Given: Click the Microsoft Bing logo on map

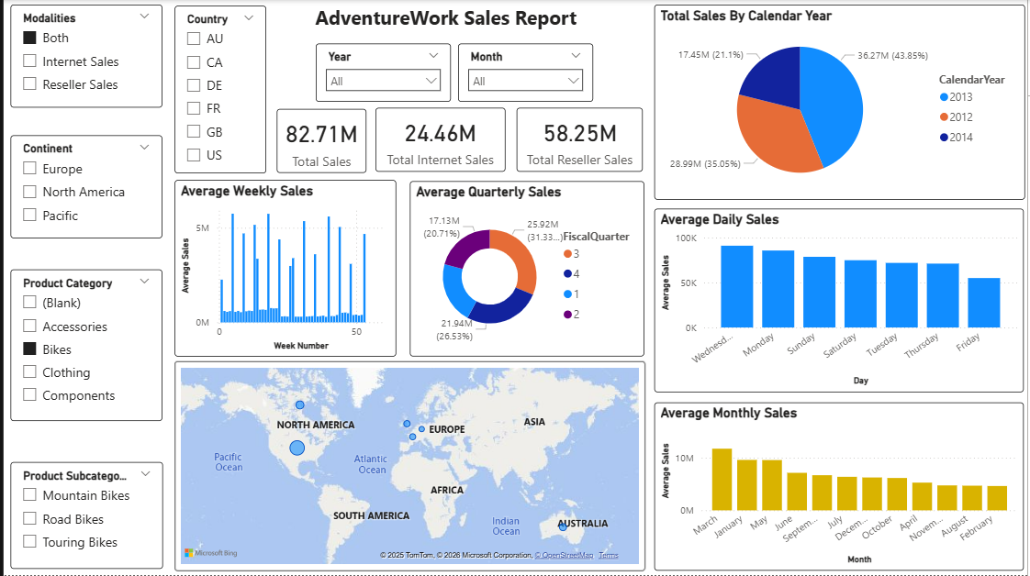Looking at the screenshot, I should point(211,553).
